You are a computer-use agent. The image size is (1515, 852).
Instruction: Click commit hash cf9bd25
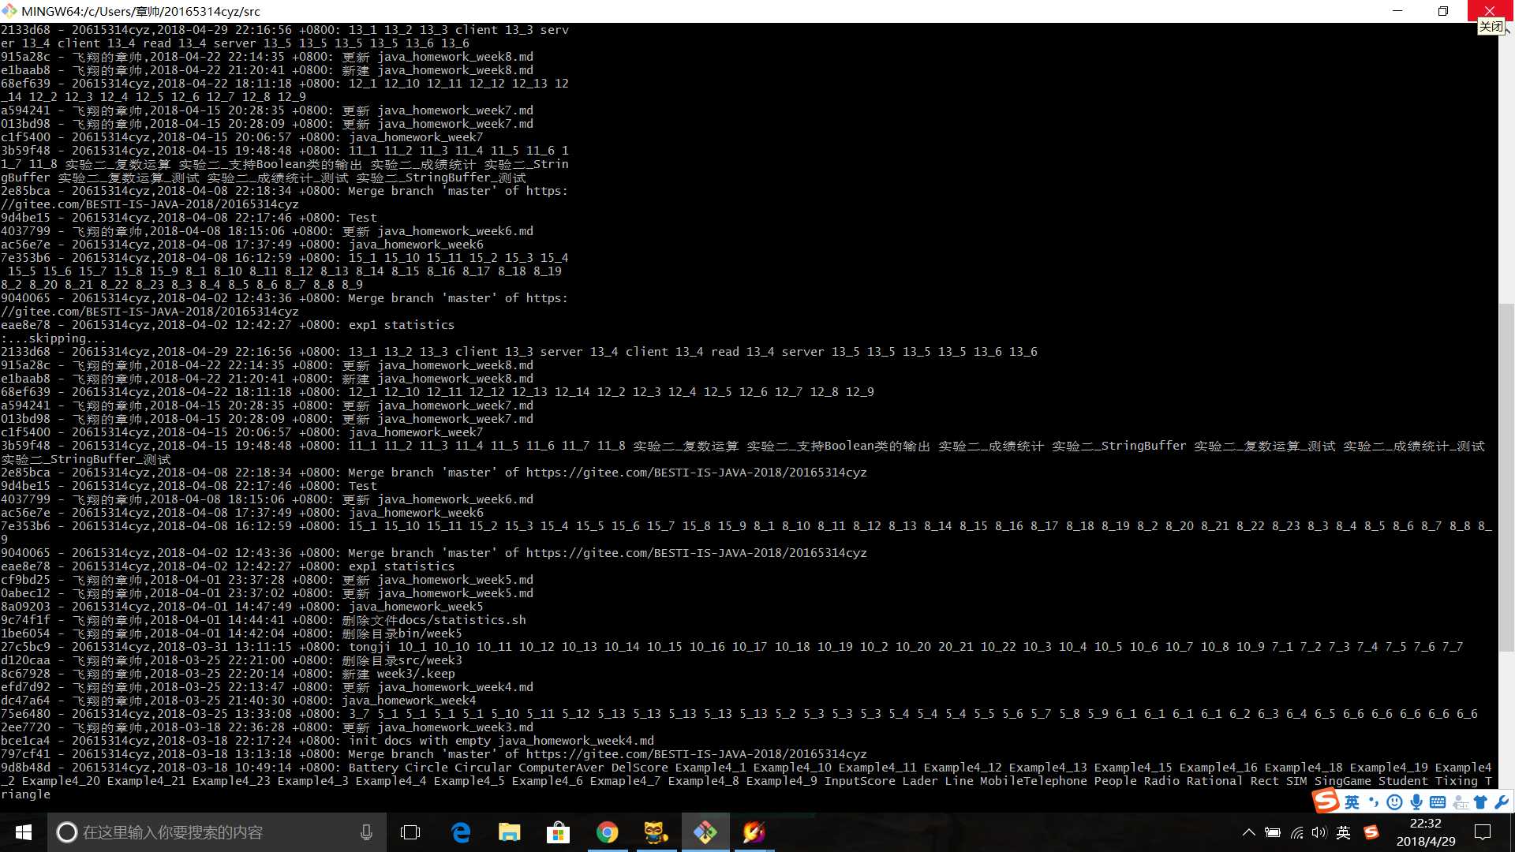(x=25, y=580)
